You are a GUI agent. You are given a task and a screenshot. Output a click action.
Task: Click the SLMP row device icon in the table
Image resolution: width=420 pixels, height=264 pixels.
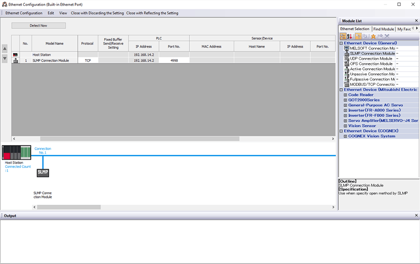tap(15, 61)
